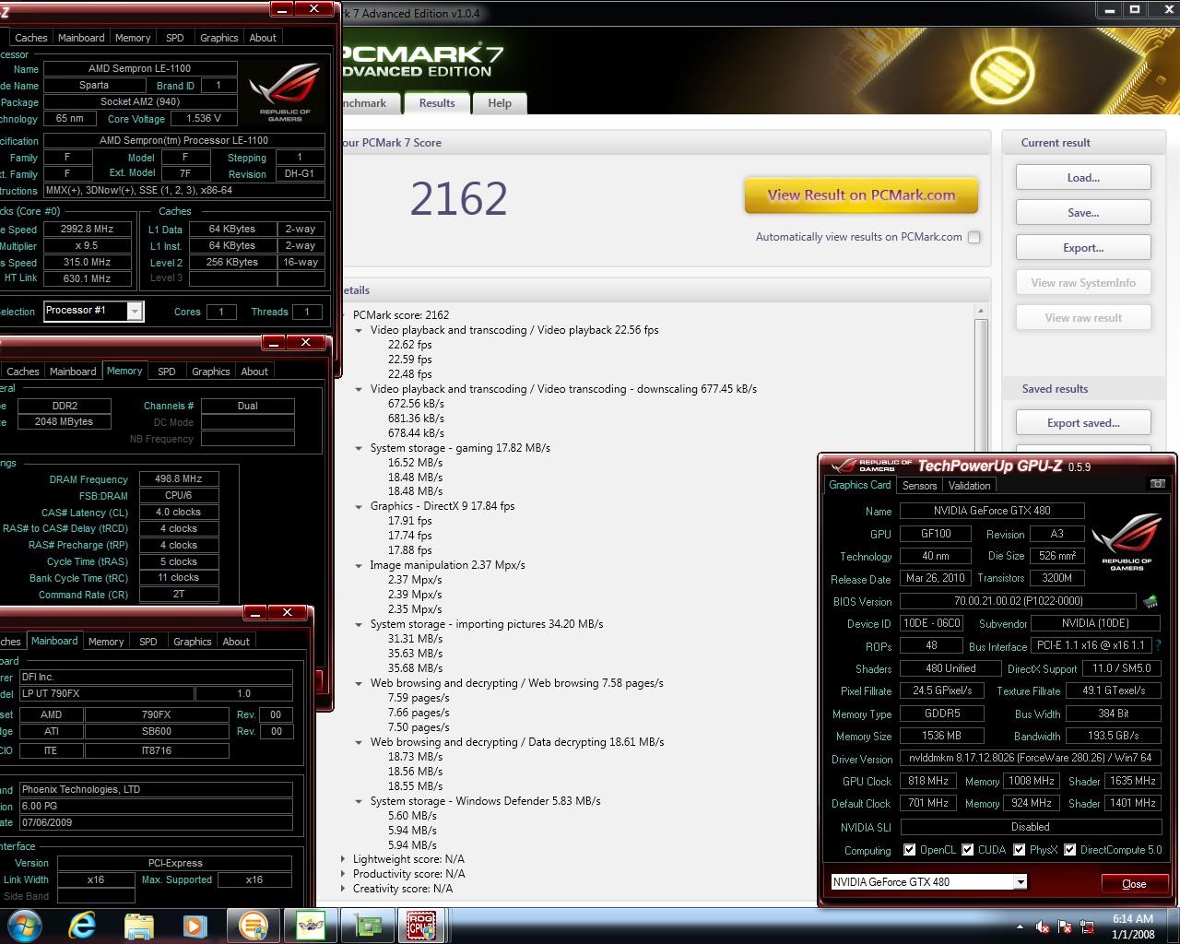The width and height of the screenshot is (1180, 944).
Task: Click the network status tray icon
Action: [x=1086, y=926]
